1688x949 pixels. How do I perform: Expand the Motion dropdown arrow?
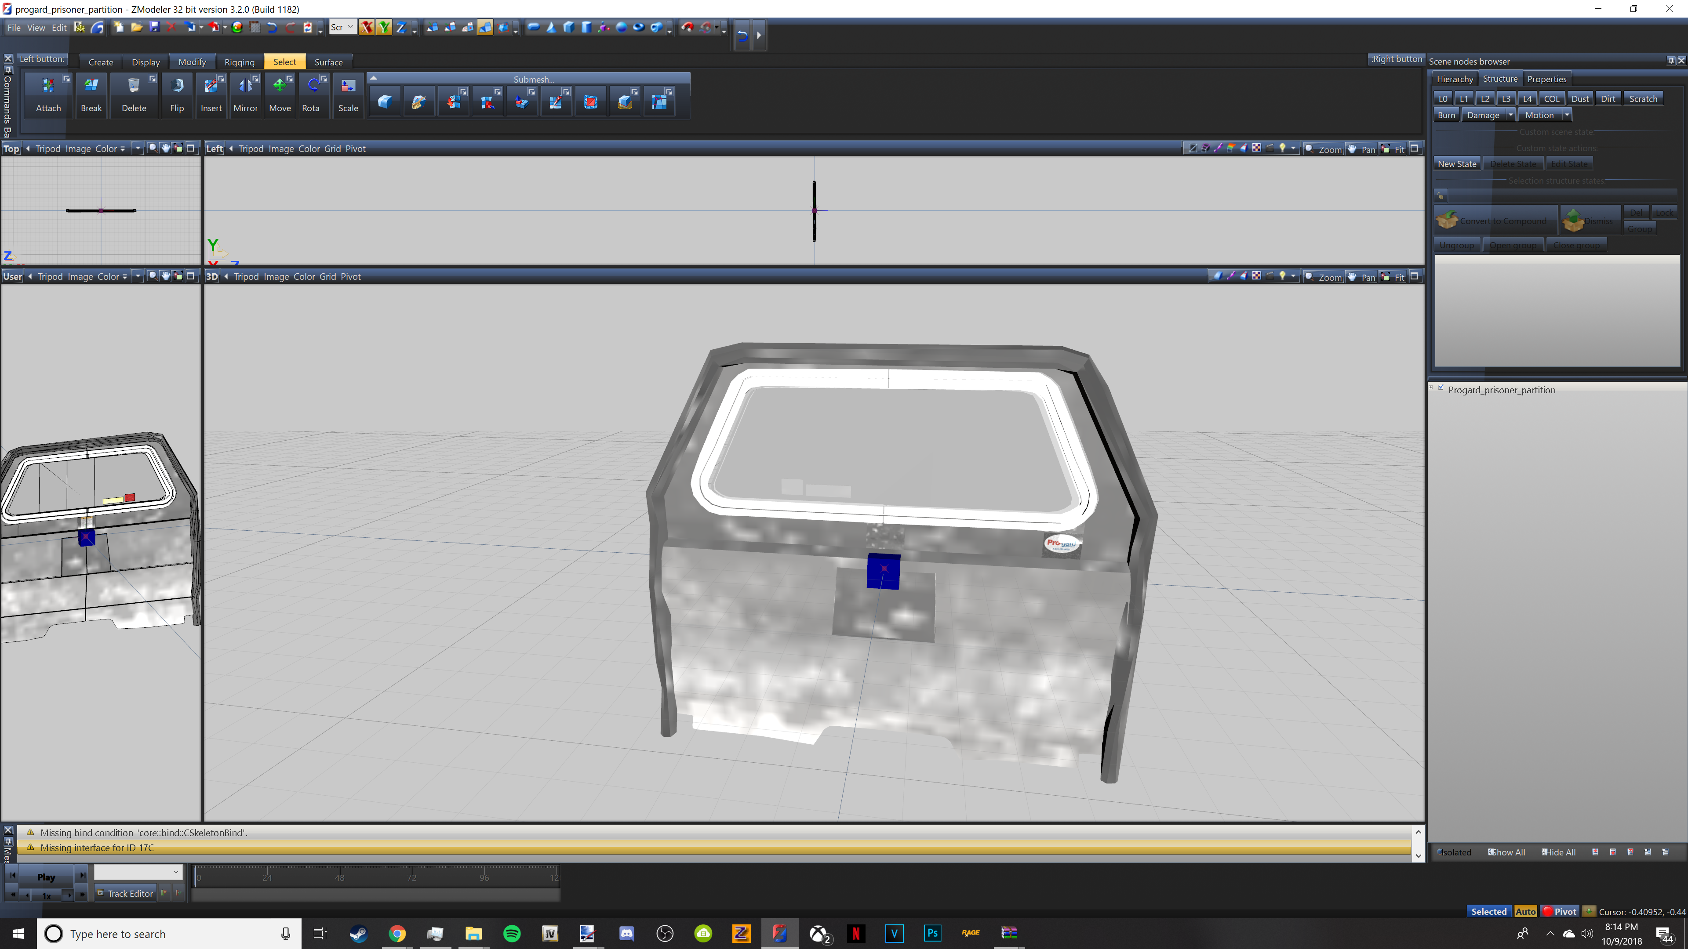click(1567, 115)
